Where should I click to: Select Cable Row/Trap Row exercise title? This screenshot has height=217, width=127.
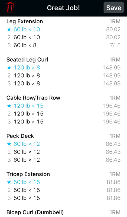(x=33, y=98)
